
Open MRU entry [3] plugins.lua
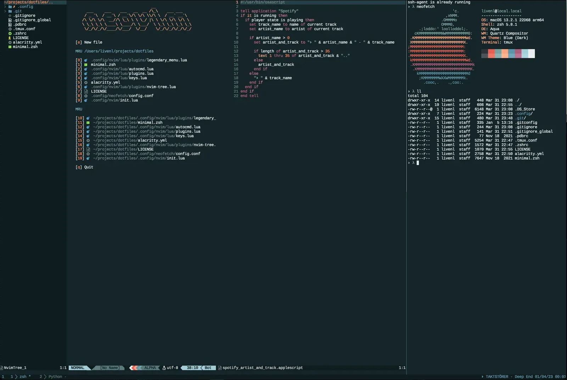coord(115,74)
